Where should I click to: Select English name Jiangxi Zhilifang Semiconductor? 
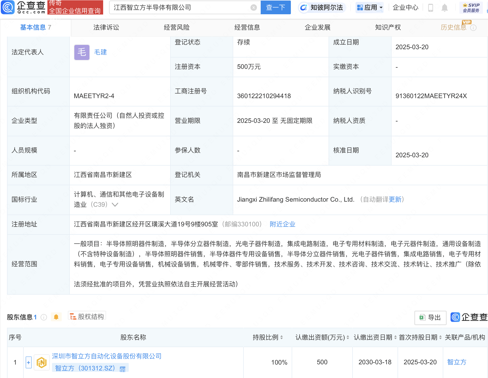click(x=296, y=199)
